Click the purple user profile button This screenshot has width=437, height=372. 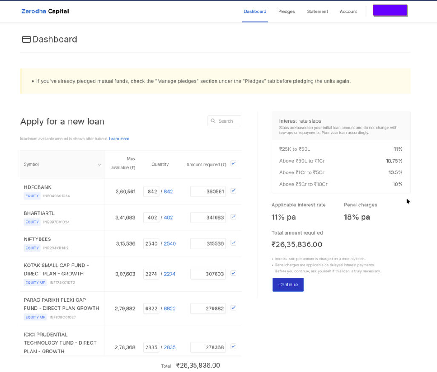coord(390,11)
